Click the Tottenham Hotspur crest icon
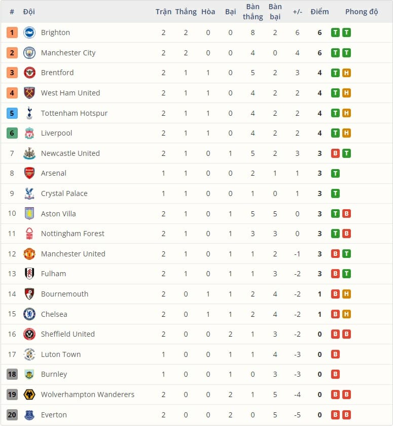This screenshot has height=426, width=393. point(29,113)
